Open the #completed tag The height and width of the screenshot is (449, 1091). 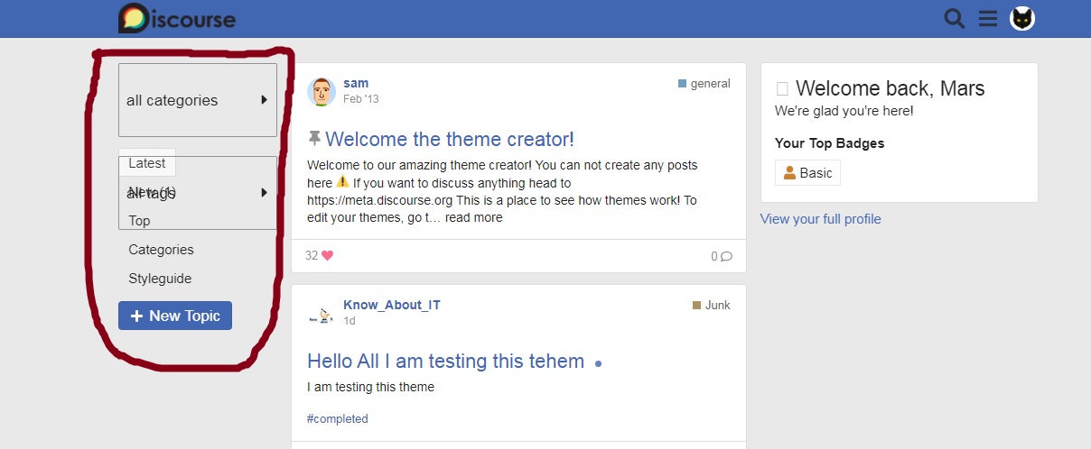(338, 419)
